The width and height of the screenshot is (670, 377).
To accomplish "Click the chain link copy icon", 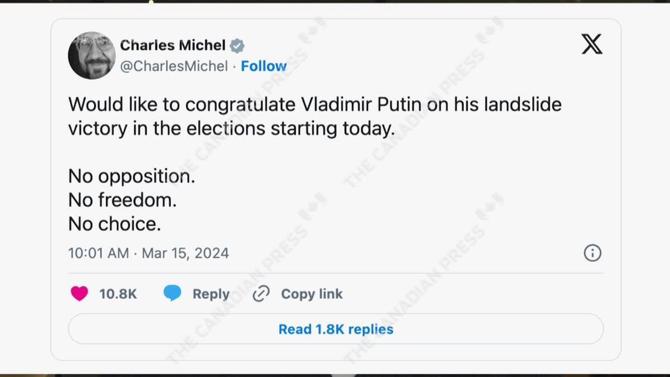I will 261,294.
